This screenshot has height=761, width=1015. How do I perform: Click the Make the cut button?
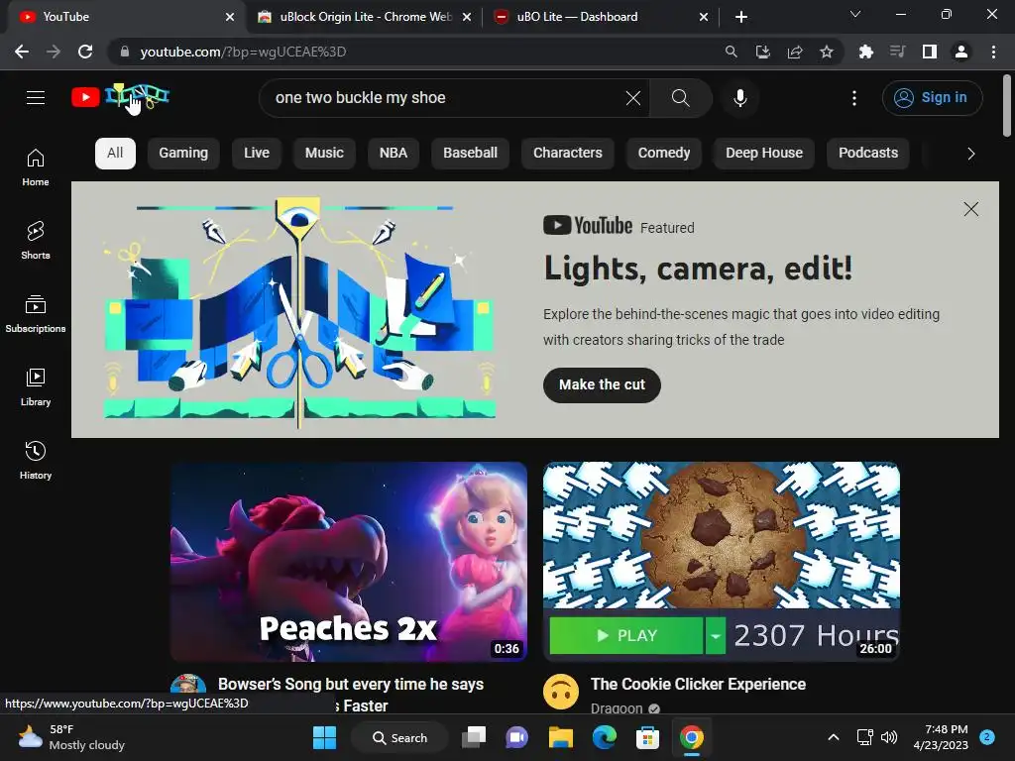[x=602, y=385]
